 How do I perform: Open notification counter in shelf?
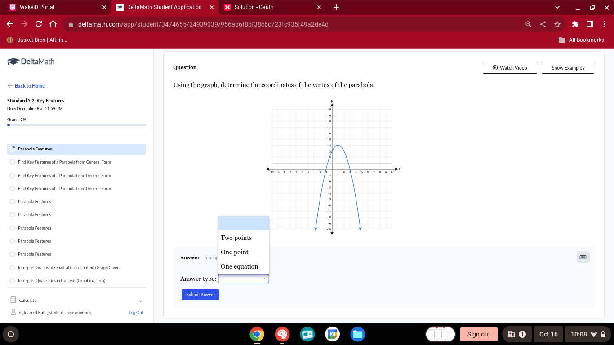(516, 334)
